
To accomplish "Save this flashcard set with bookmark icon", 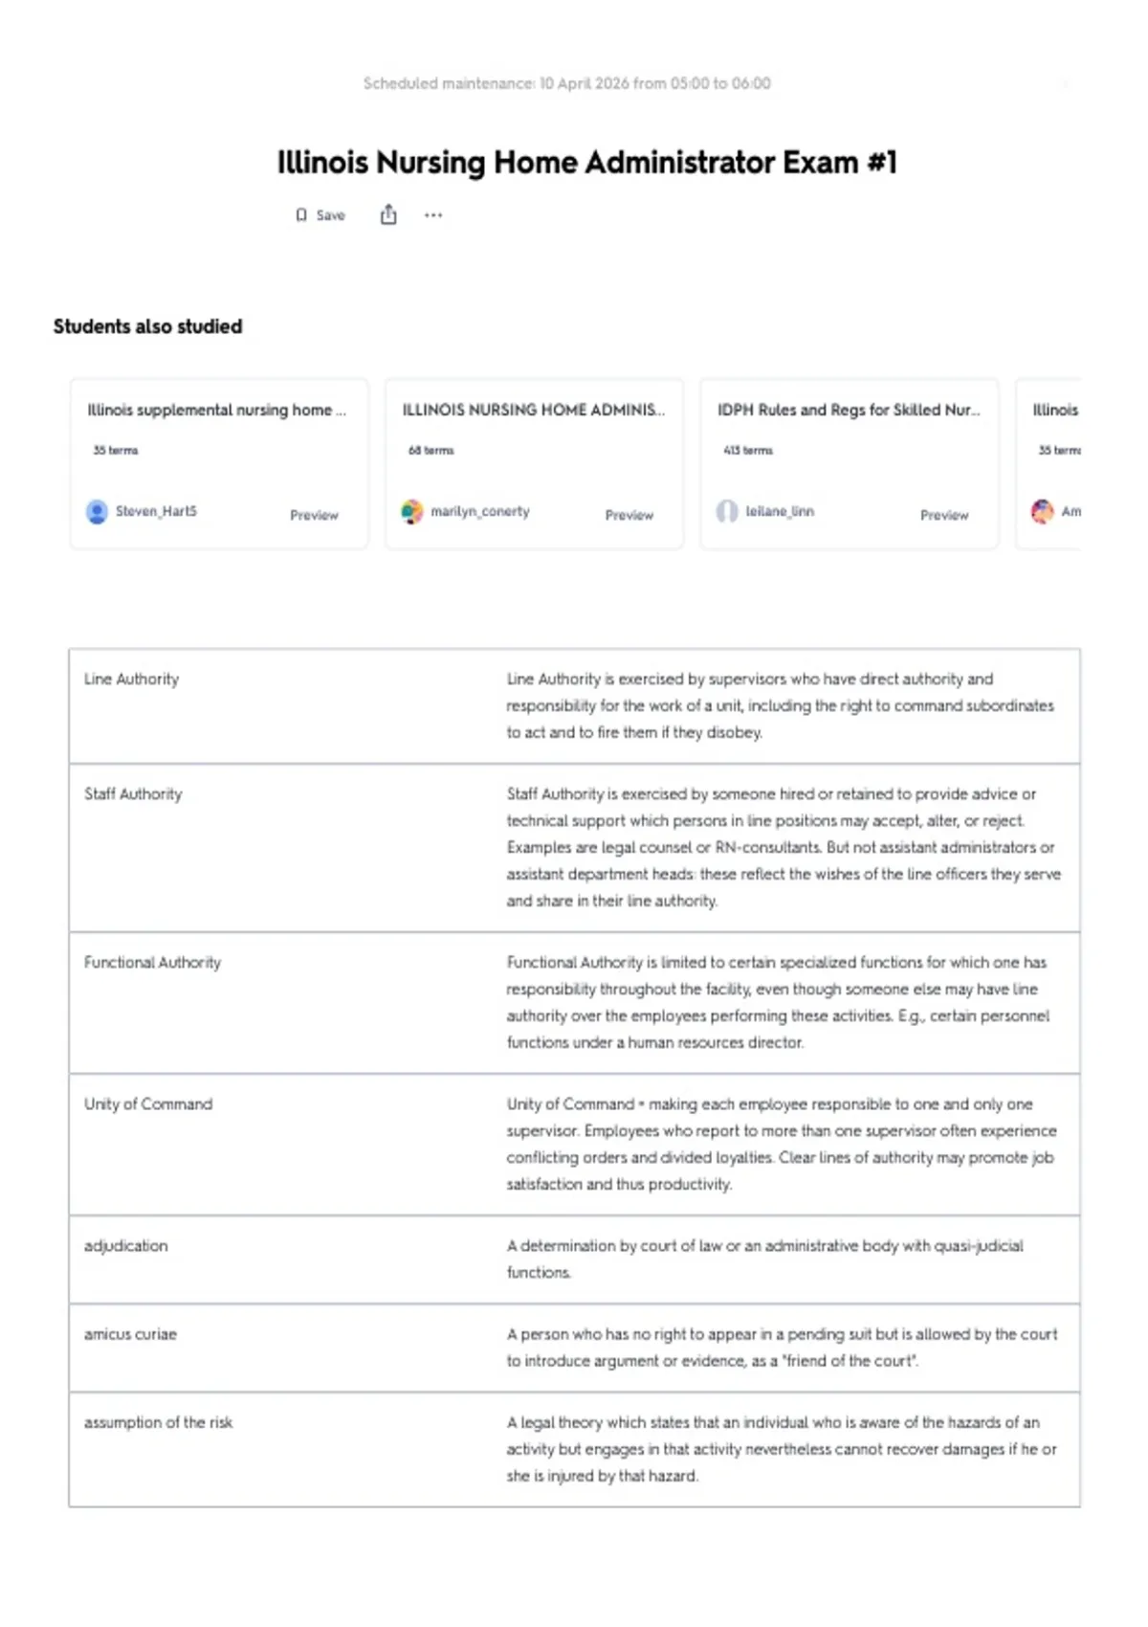I will click(320, 215).
